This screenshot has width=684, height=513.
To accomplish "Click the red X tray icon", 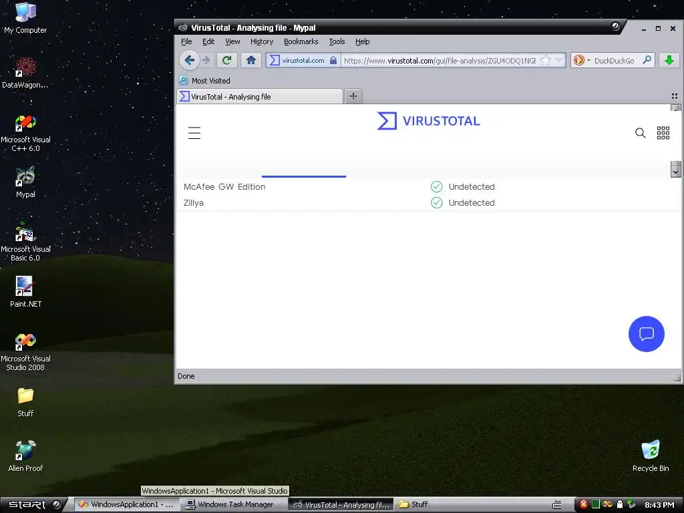I will 583,504.
